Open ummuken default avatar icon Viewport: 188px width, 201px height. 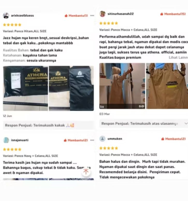103,139
